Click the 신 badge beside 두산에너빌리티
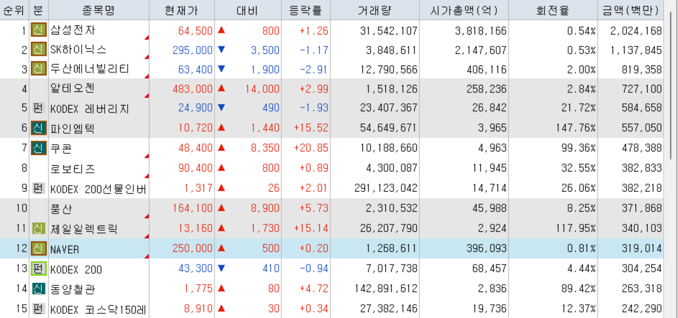The image size is (678, 318). click(39, 69)
